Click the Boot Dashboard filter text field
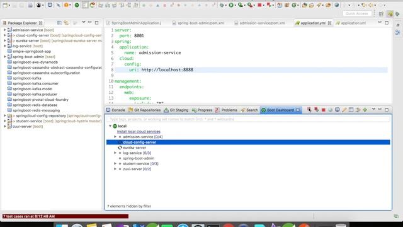403x227 pixels. coord(248,119)
